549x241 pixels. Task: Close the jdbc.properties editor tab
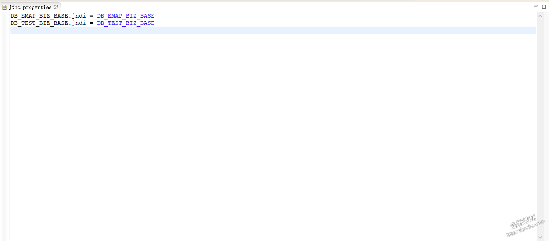(x=56, y=7)
